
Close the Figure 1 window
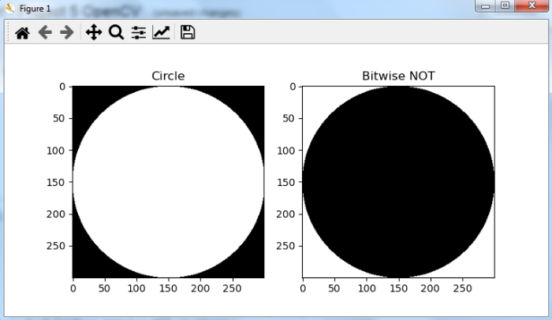click(532, 6)
